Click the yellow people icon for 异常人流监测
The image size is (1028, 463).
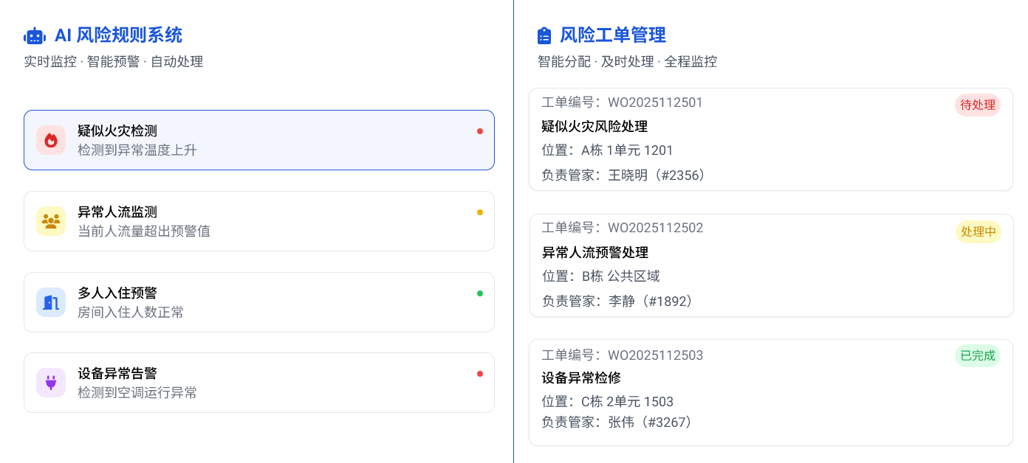coord(51,221)
